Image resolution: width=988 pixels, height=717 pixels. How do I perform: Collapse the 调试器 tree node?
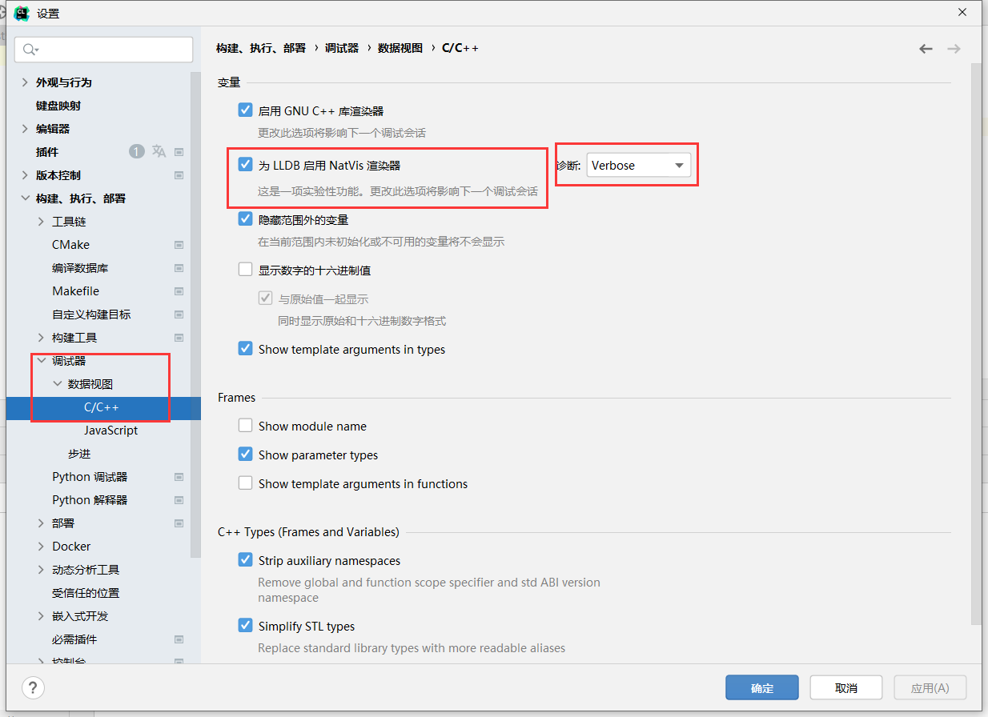[x=42, y=360]
